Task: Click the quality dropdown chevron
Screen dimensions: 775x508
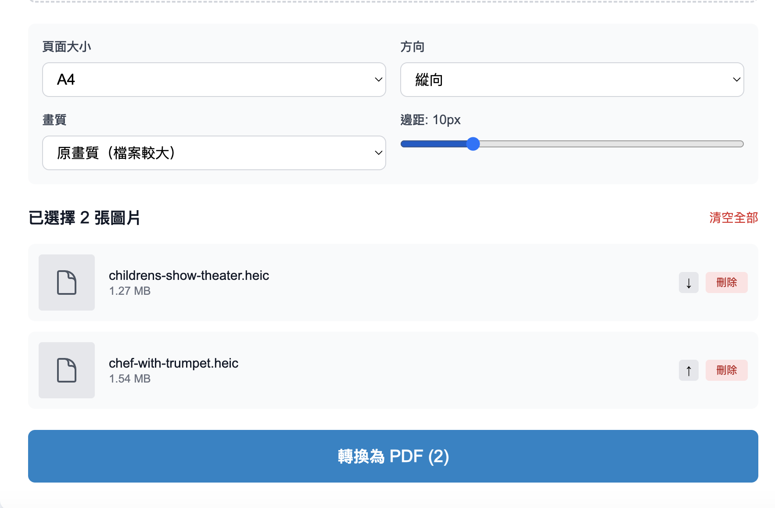Action: pyautogui.click(x=378, y=153)
